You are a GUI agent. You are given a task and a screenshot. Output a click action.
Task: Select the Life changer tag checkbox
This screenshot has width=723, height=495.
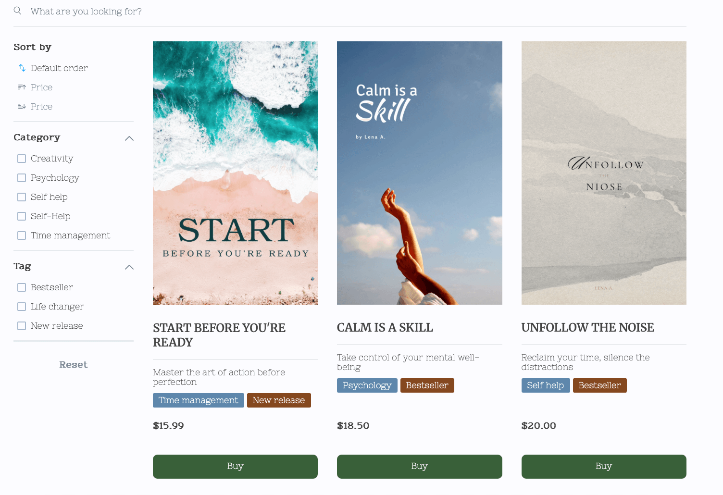22,307
